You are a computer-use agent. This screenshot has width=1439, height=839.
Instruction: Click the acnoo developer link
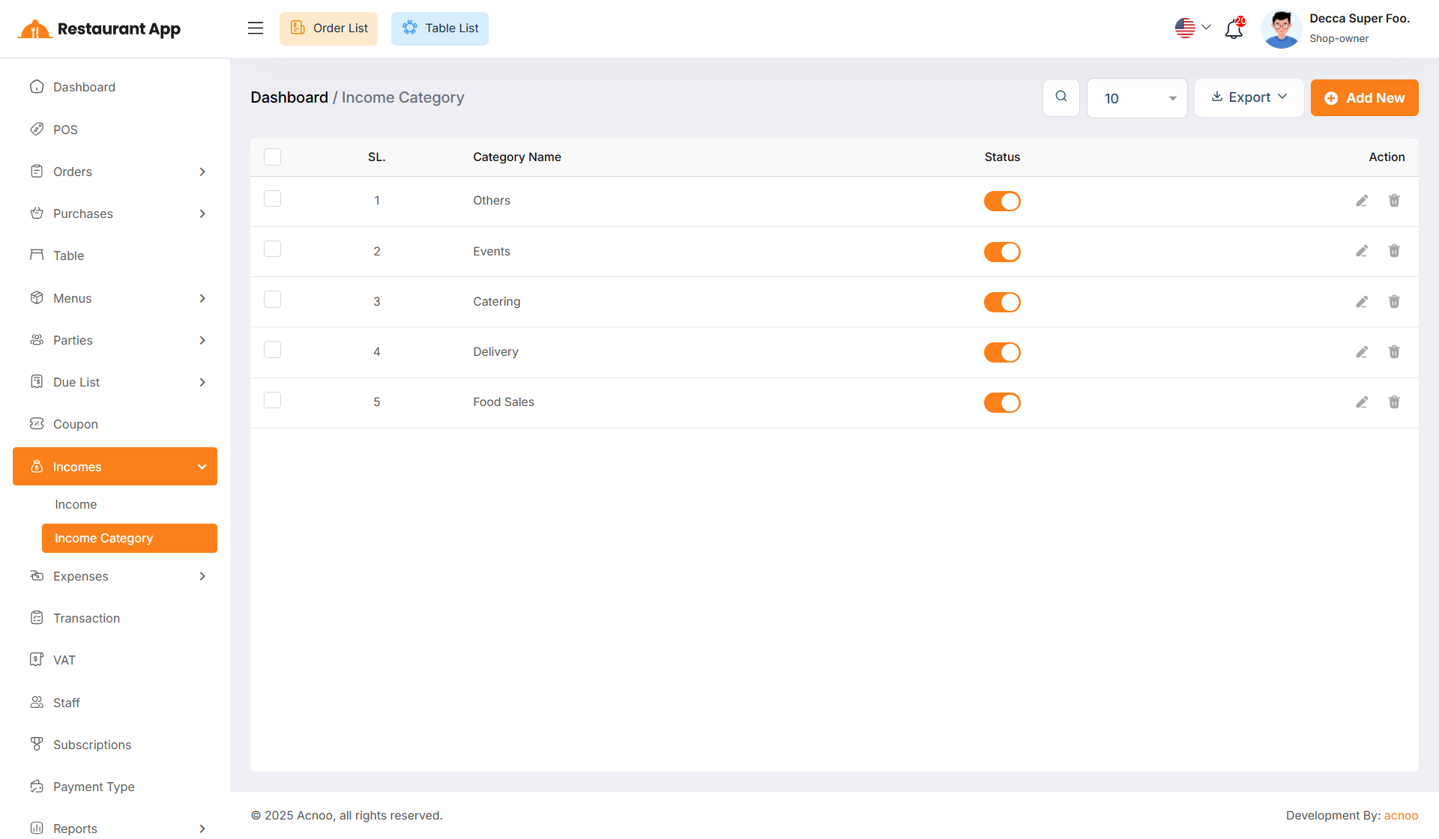tap(1401, 816)
